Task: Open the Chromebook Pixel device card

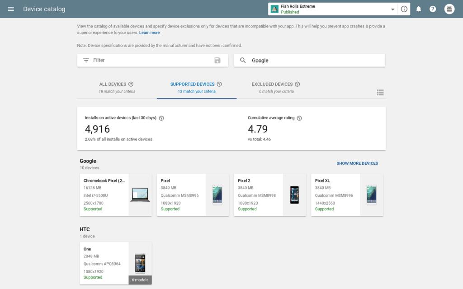Action: 115,195
